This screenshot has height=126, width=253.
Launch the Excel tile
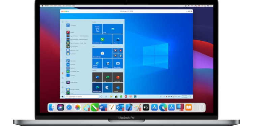(x=108, y=77)
